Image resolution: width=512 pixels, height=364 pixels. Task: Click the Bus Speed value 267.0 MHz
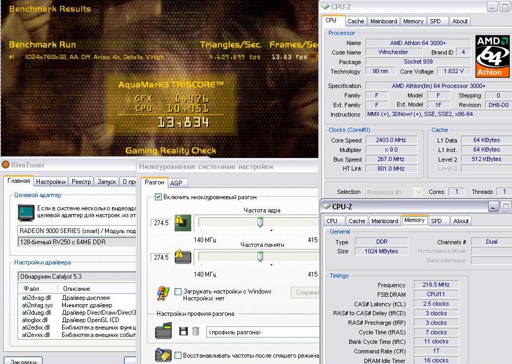coord(391,159)
